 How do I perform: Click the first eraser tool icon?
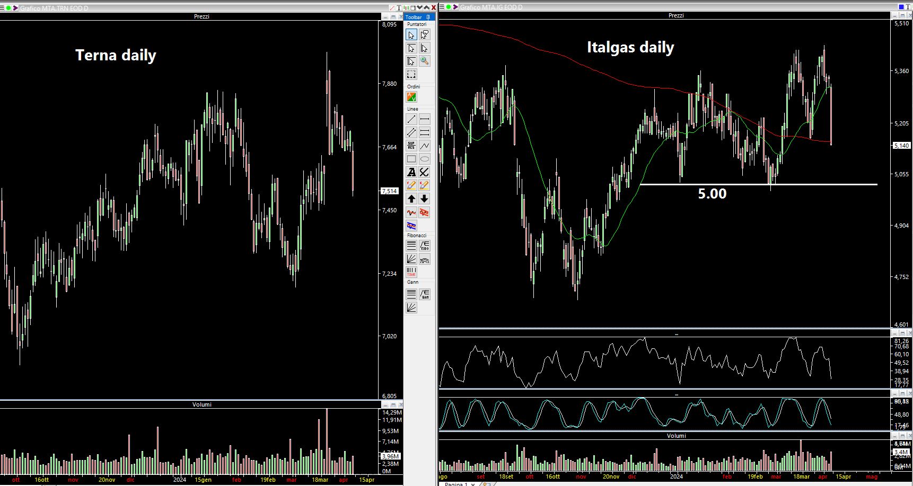[x=411, y=185]
